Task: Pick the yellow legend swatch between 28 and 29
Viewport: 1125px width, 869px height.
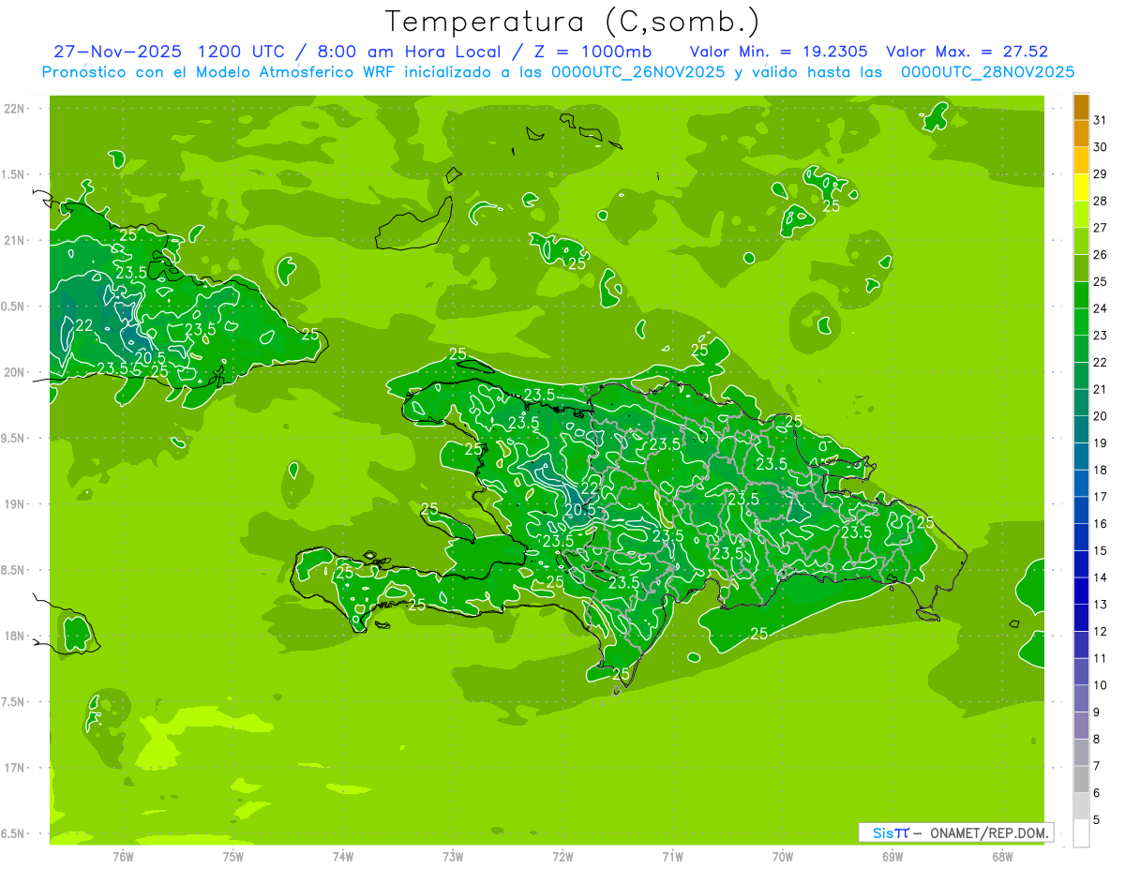Action: pos(1081,187)
